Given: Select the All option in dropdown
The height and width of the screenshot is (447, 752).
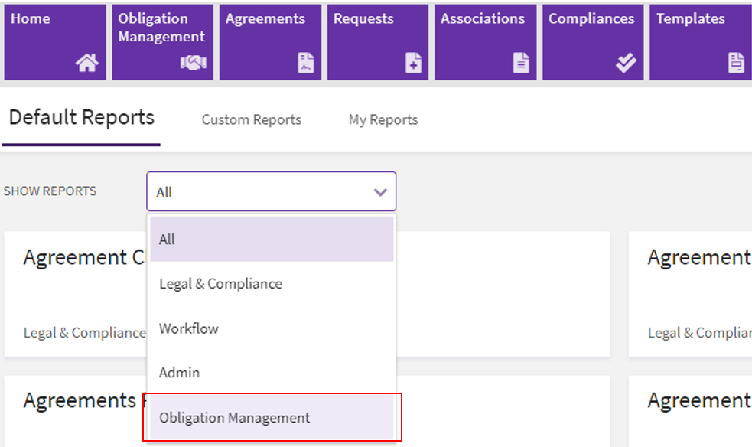Looking at the screenshot, I should click(271, 240).
